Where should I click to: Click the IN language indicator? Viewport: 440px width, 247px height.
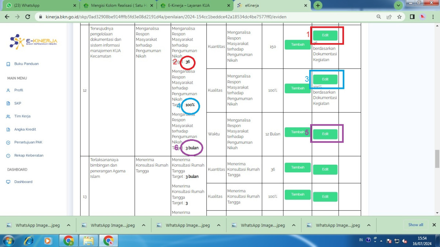coord(361,240)
